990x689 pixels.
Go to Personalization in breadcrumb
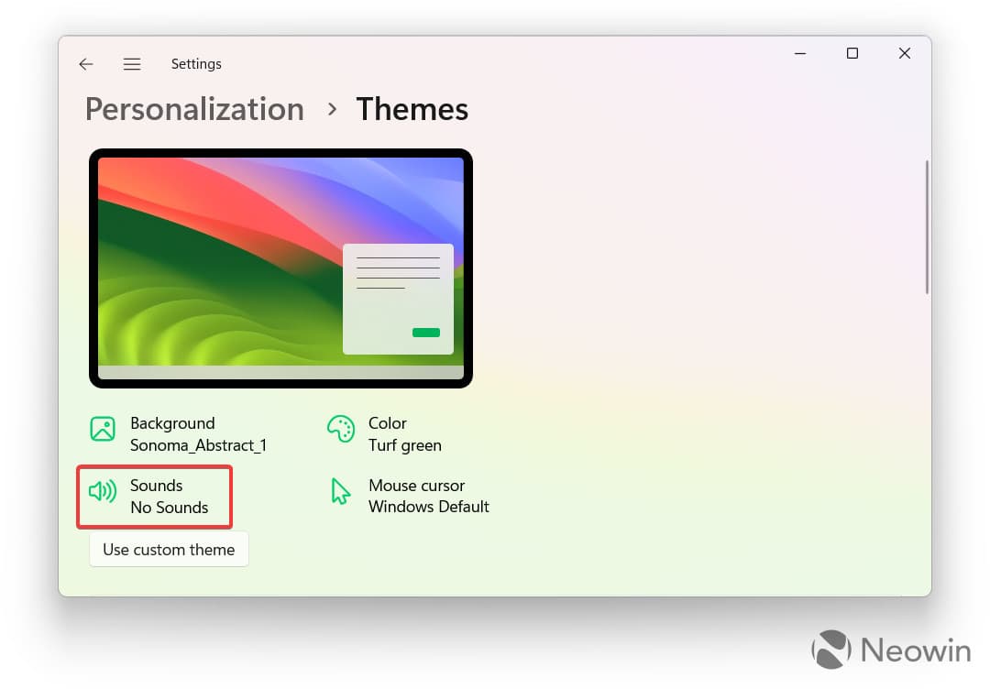point(194,109)
